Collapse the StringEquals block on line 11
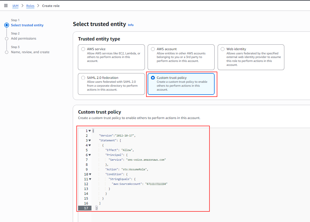Image resolution: width=310 pixels, height=222 pixels. click(90, 179)
